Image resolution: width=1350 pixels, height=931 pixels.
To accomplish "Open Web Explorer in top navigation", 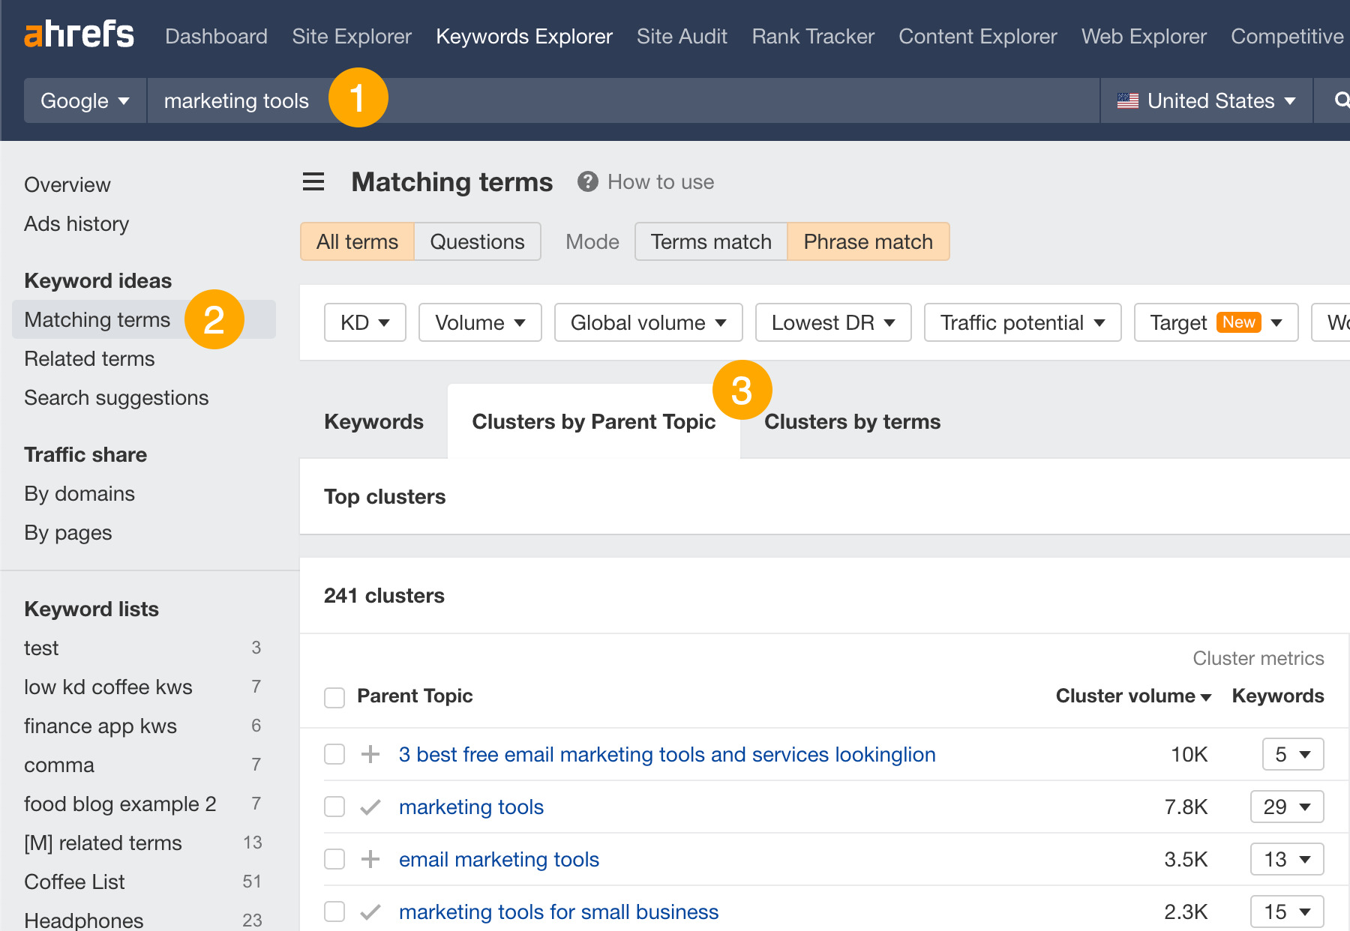I will click(x=1144, y=36).
